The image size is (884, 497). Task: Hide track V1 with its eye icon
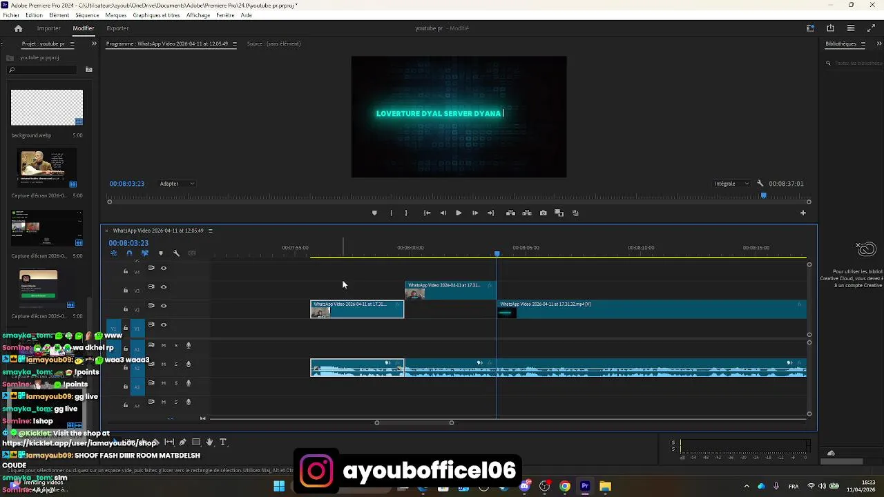pos(164,324)
